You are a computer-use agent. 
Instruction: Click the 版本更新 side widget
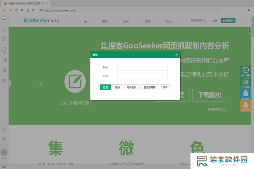click(x=245, y=71)
